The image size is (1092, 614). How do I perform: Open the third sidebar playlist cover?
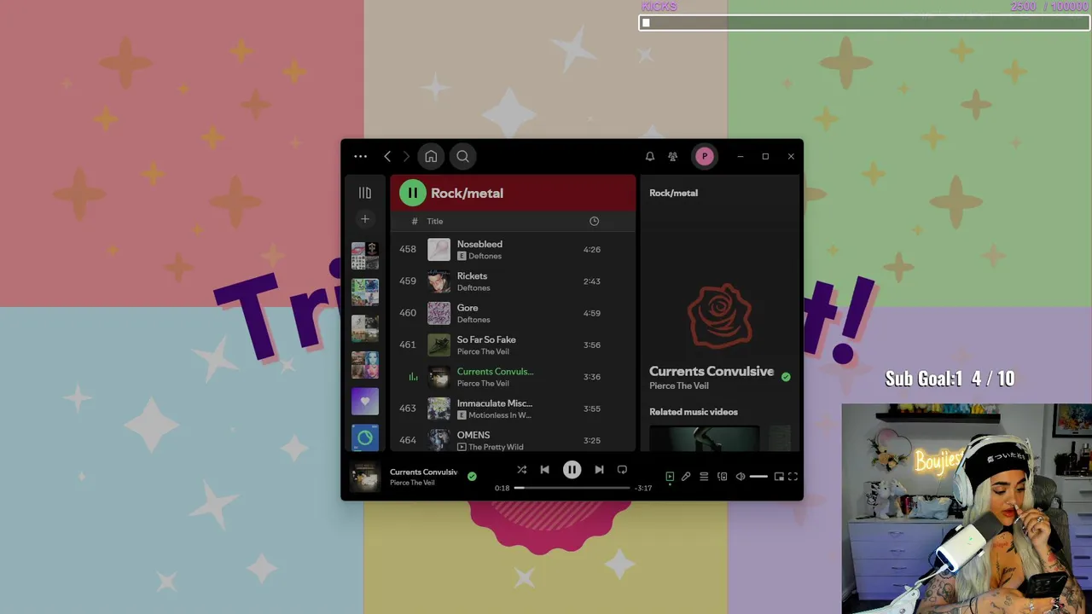click(x=365, y=328)
